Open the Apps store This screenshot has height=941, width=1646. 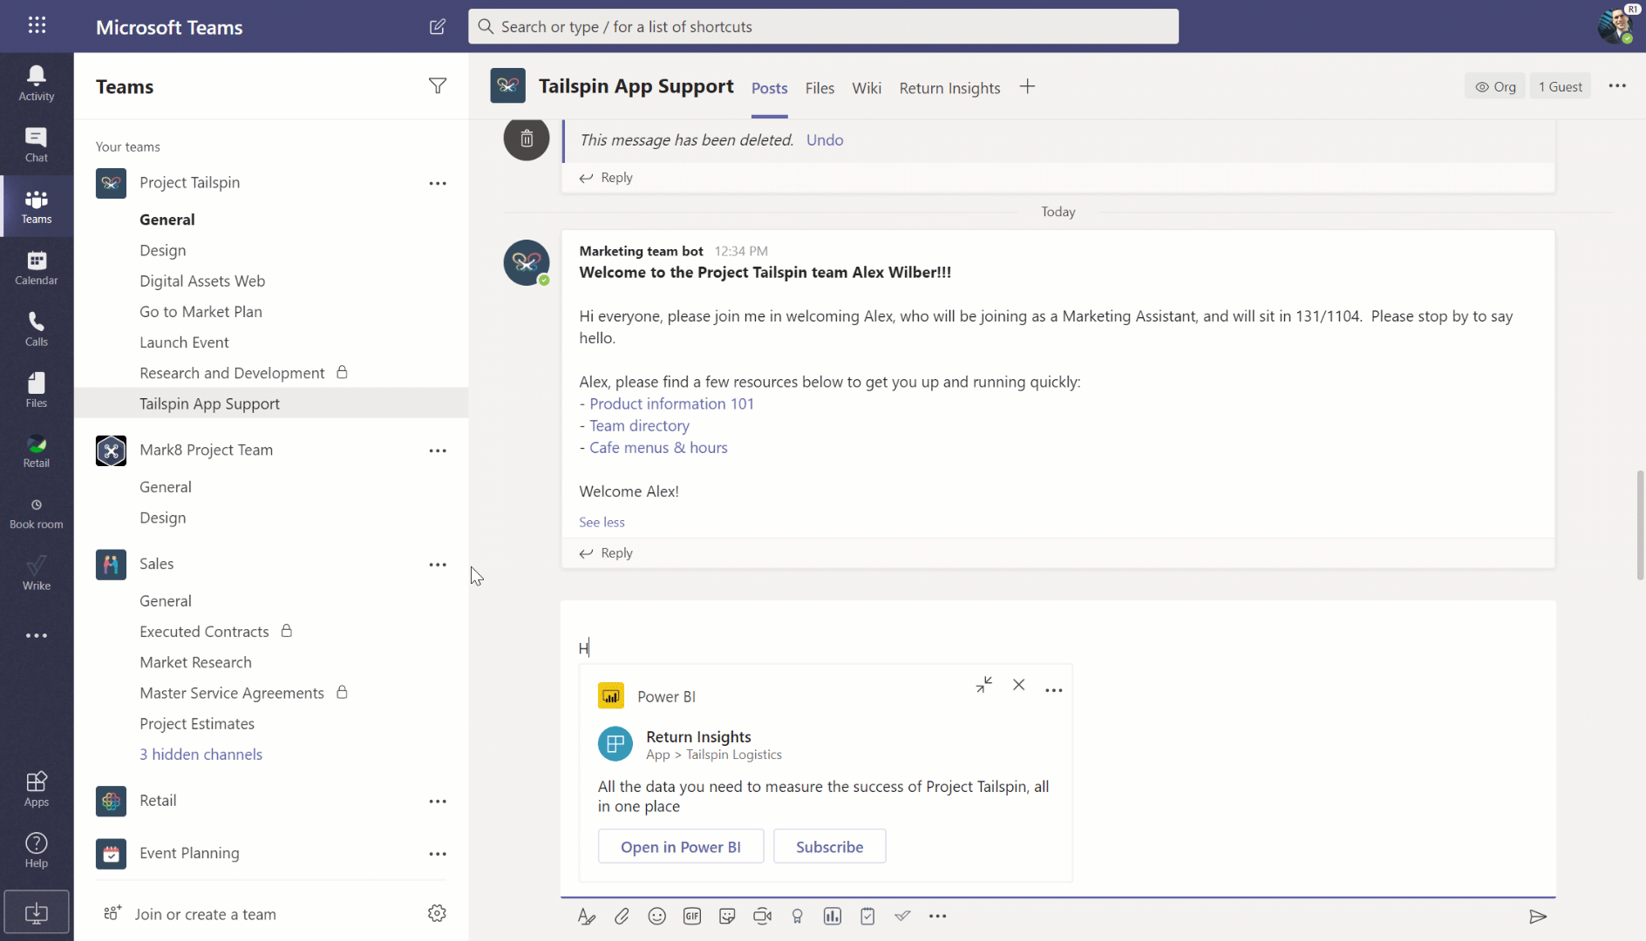(37, 789)
